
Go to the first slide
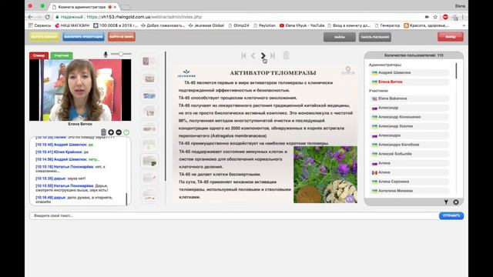(243, 55)
